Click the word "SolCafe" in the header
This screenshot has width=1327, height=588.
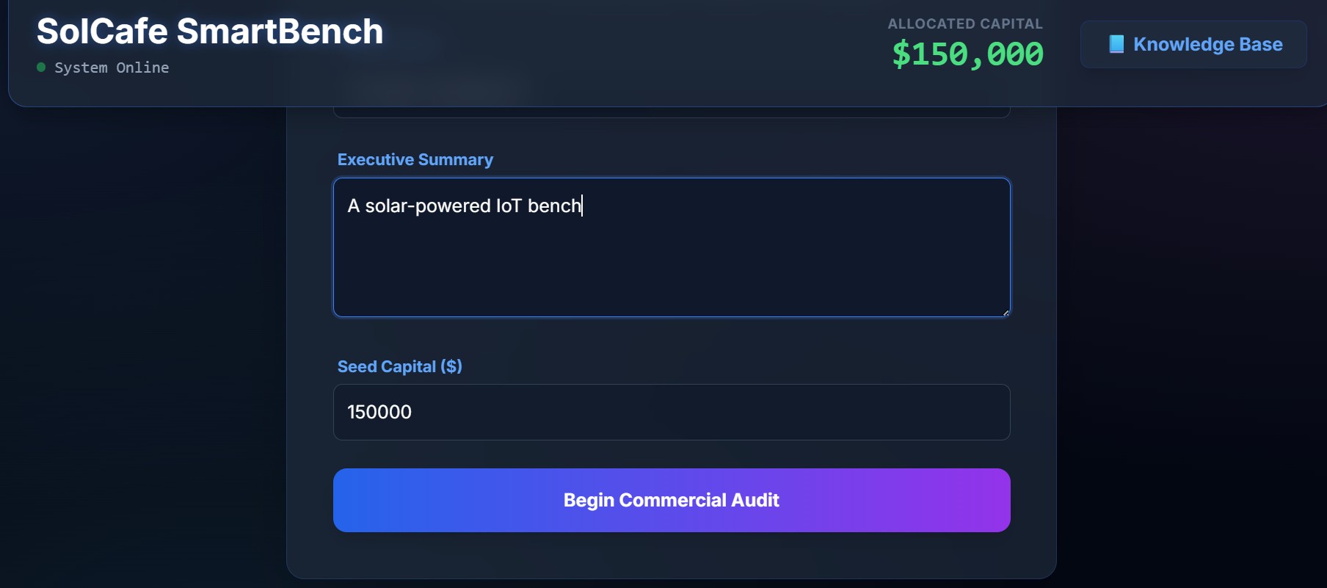tap(102, 32)
